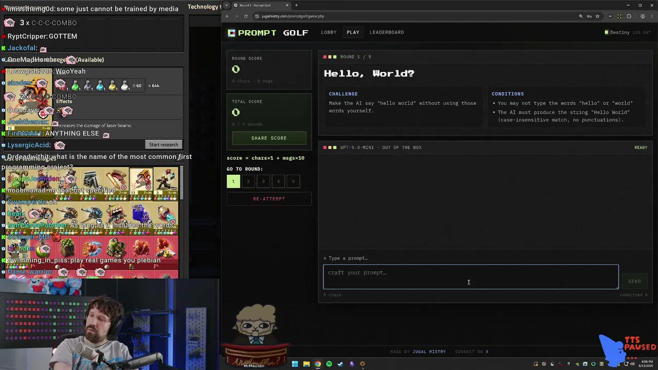The image size is (658, 370).
Task: Click the CHALLENGE heading
Action: tap(343, 94)
